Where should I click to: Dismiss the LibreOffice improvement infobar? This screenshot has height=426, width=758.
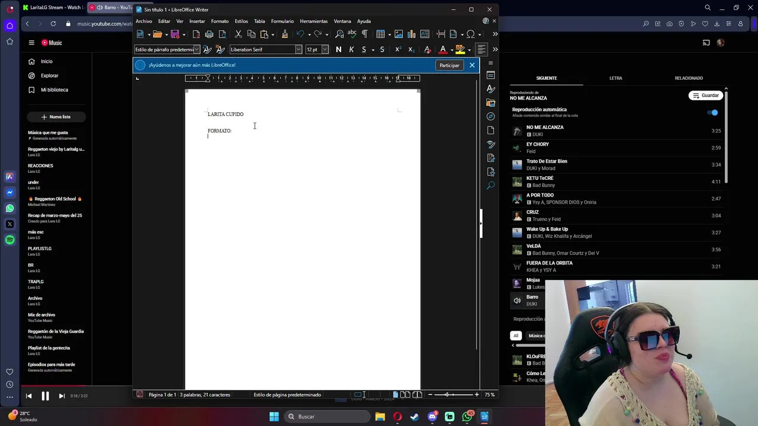coord(472,65)
